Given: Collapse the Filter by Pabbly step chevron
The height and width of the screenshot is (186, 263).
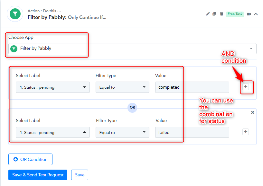Looking at the screenshot, I should [256, 14].
